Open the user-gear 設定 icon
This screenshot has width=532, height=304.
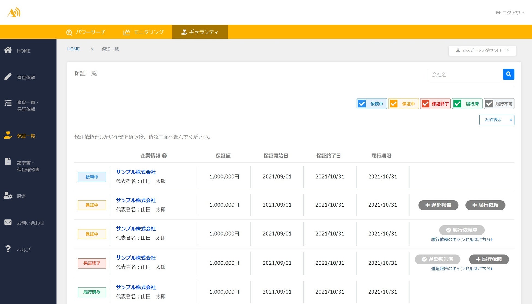coord(8,195)
